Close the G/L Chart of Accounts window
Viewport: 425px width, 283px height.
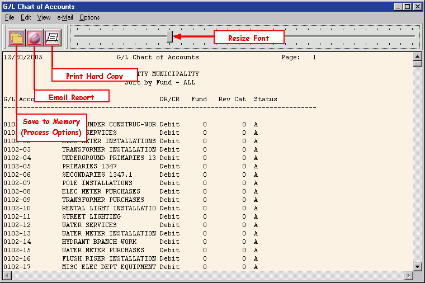(417, 7)
